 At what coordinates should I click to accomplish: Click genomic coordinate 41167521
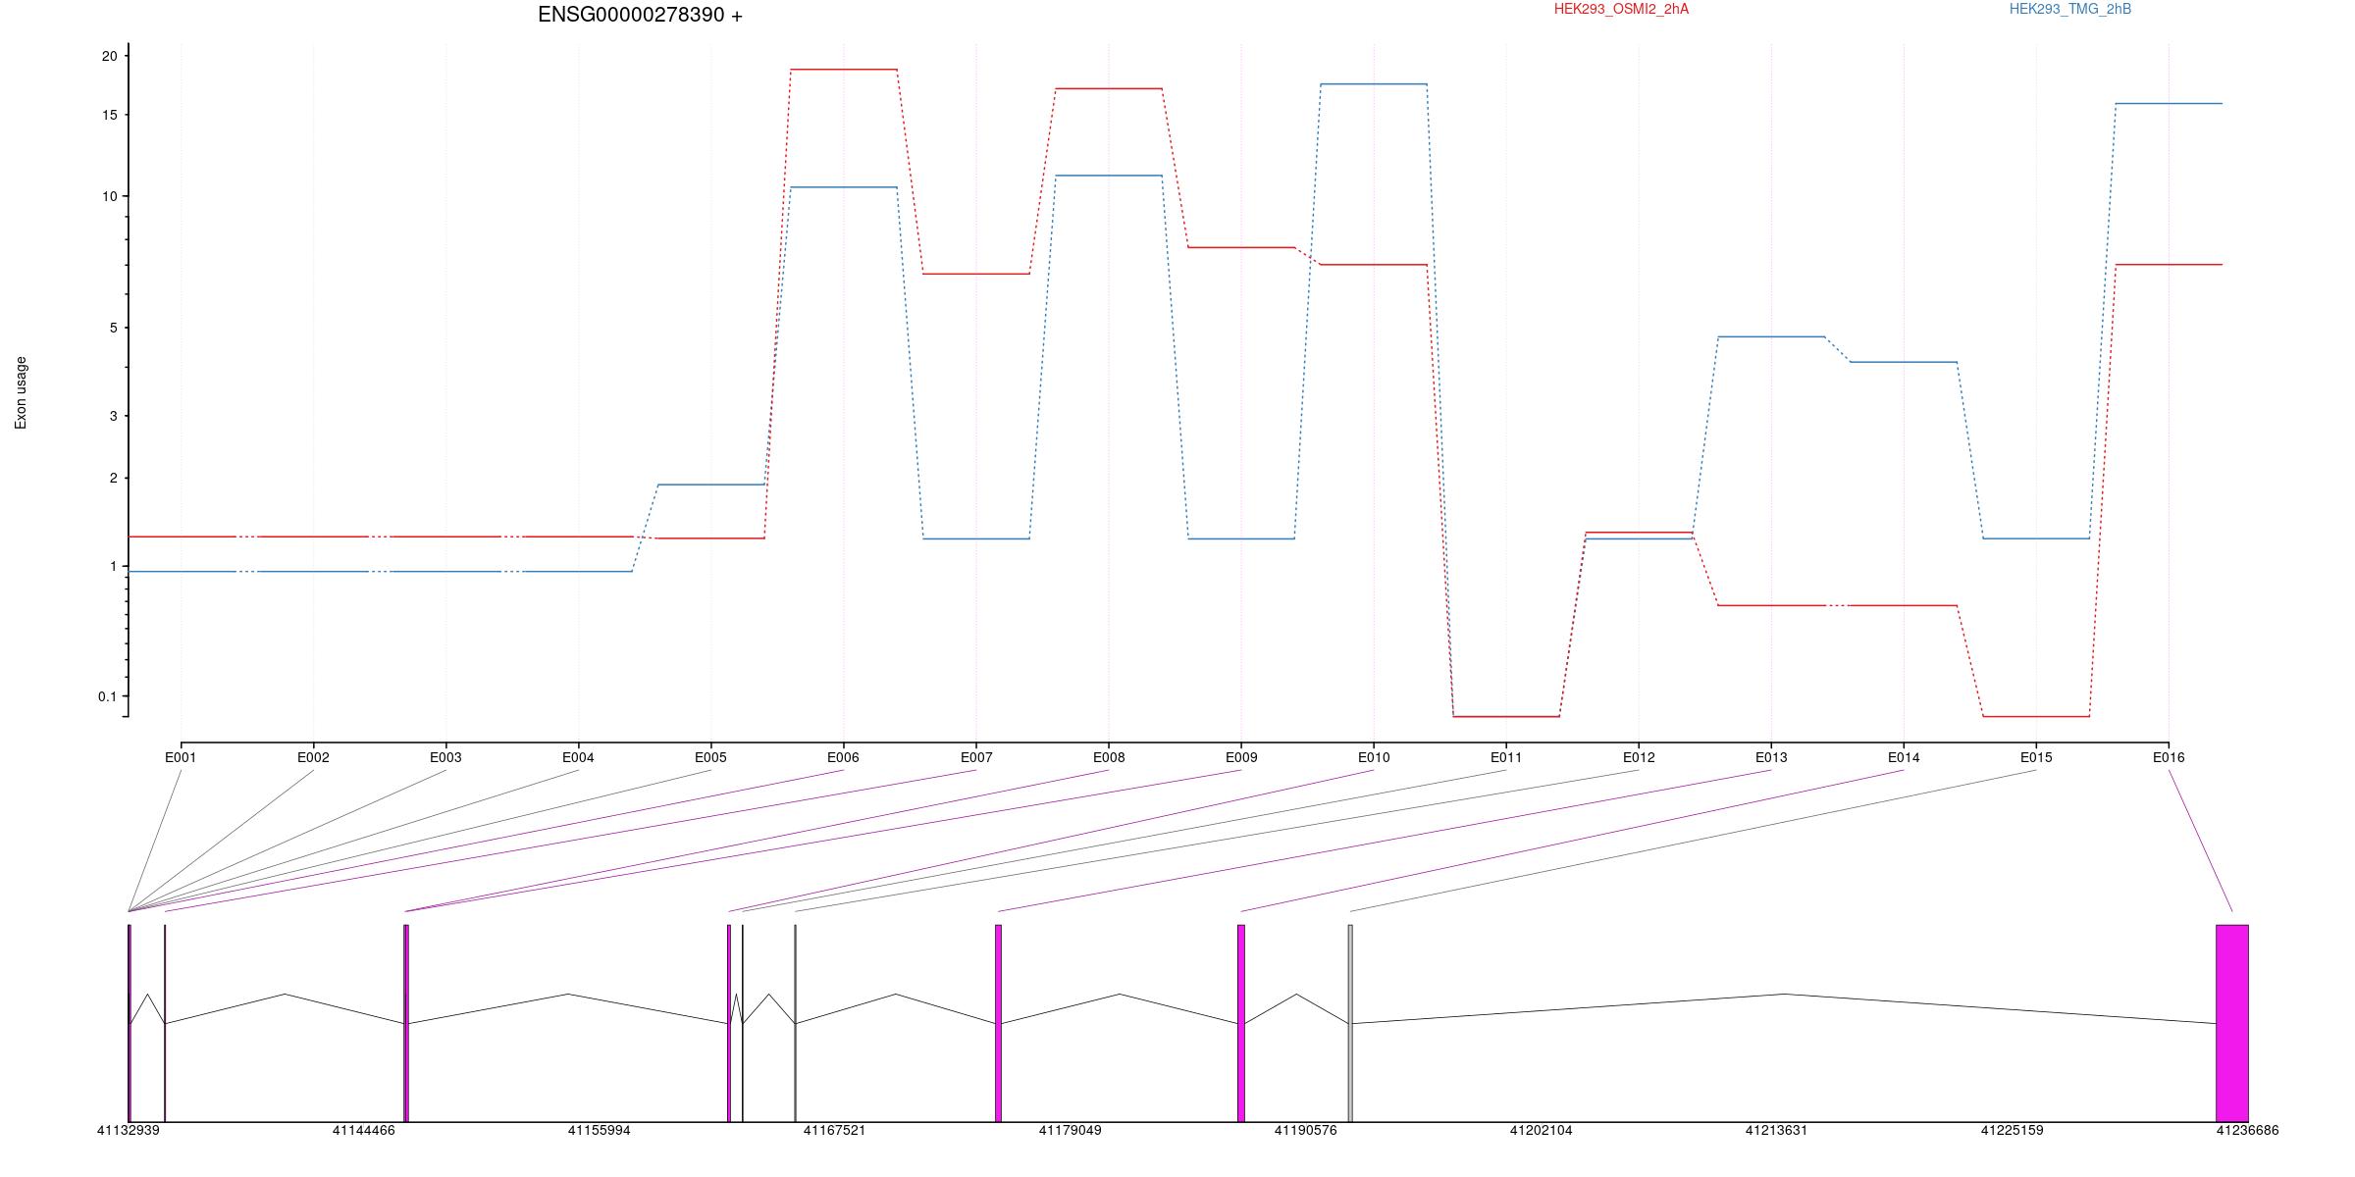(x=835, y=1130)
